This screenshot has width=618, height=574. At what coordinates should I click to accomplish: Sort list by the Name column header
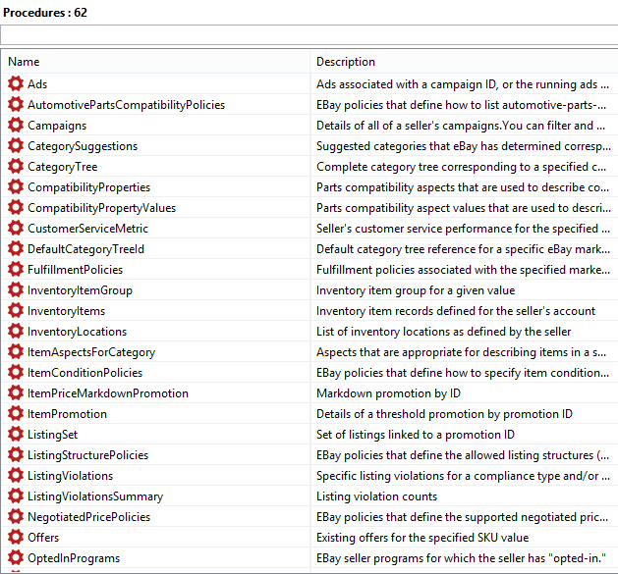coord(157,62)
